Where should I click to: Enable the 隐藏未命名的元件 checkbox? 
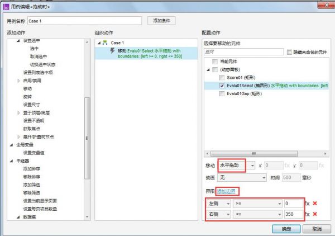point(289,51)
